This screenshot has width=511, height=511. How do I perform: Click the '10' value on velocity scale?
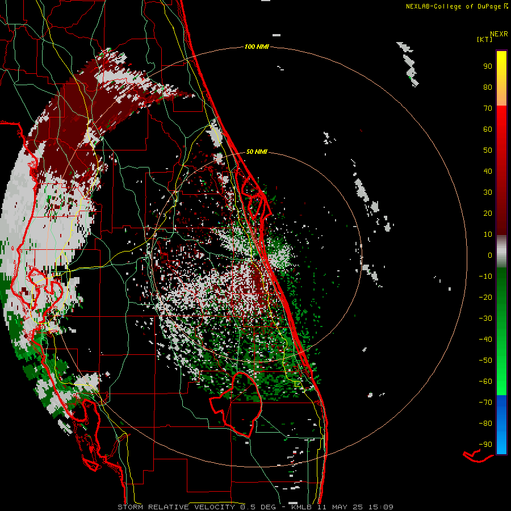pos(488,234)
